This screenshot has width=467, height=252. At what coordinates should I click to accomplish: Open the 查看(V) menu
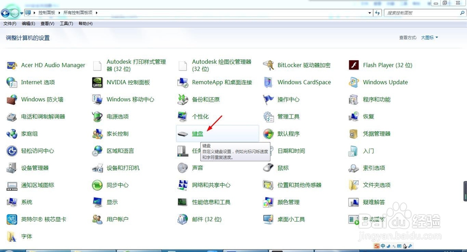pos(47,23)
